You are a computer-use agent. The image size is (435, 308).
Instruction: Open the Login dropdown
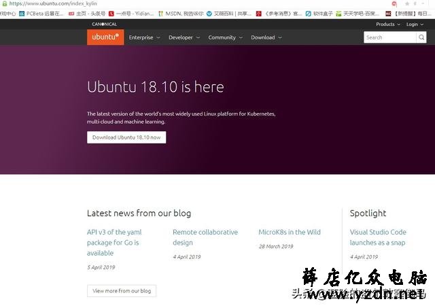415,24
